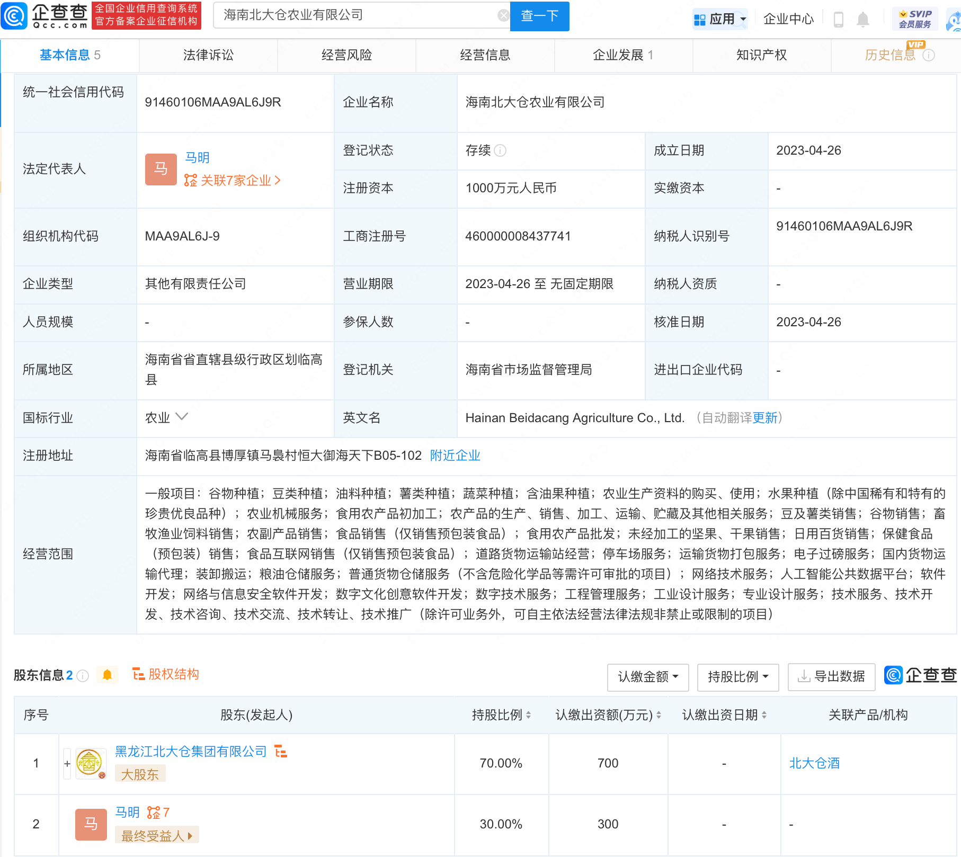Open 黑龙江北大仓集团有限公司 shareholder link

click(191, 752)
